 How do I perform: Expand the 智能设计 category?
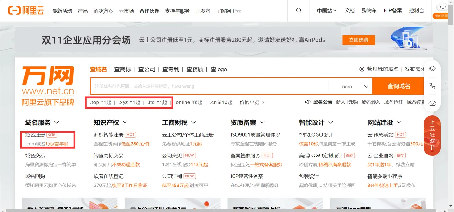coord(316,122)
